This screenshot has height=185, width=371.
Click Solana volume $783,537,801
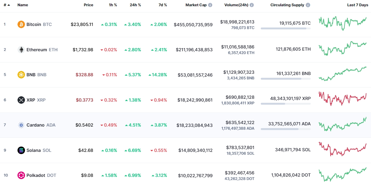(x=240, y=147)
